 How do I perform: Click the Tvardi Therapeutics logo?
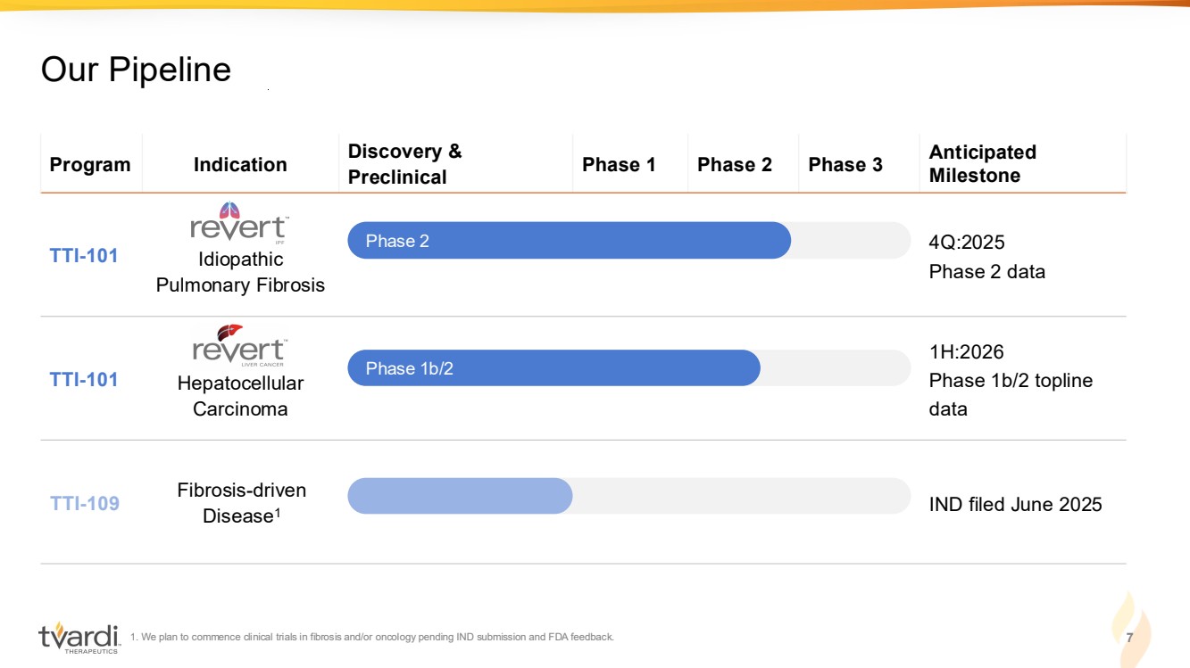(79, 638)
